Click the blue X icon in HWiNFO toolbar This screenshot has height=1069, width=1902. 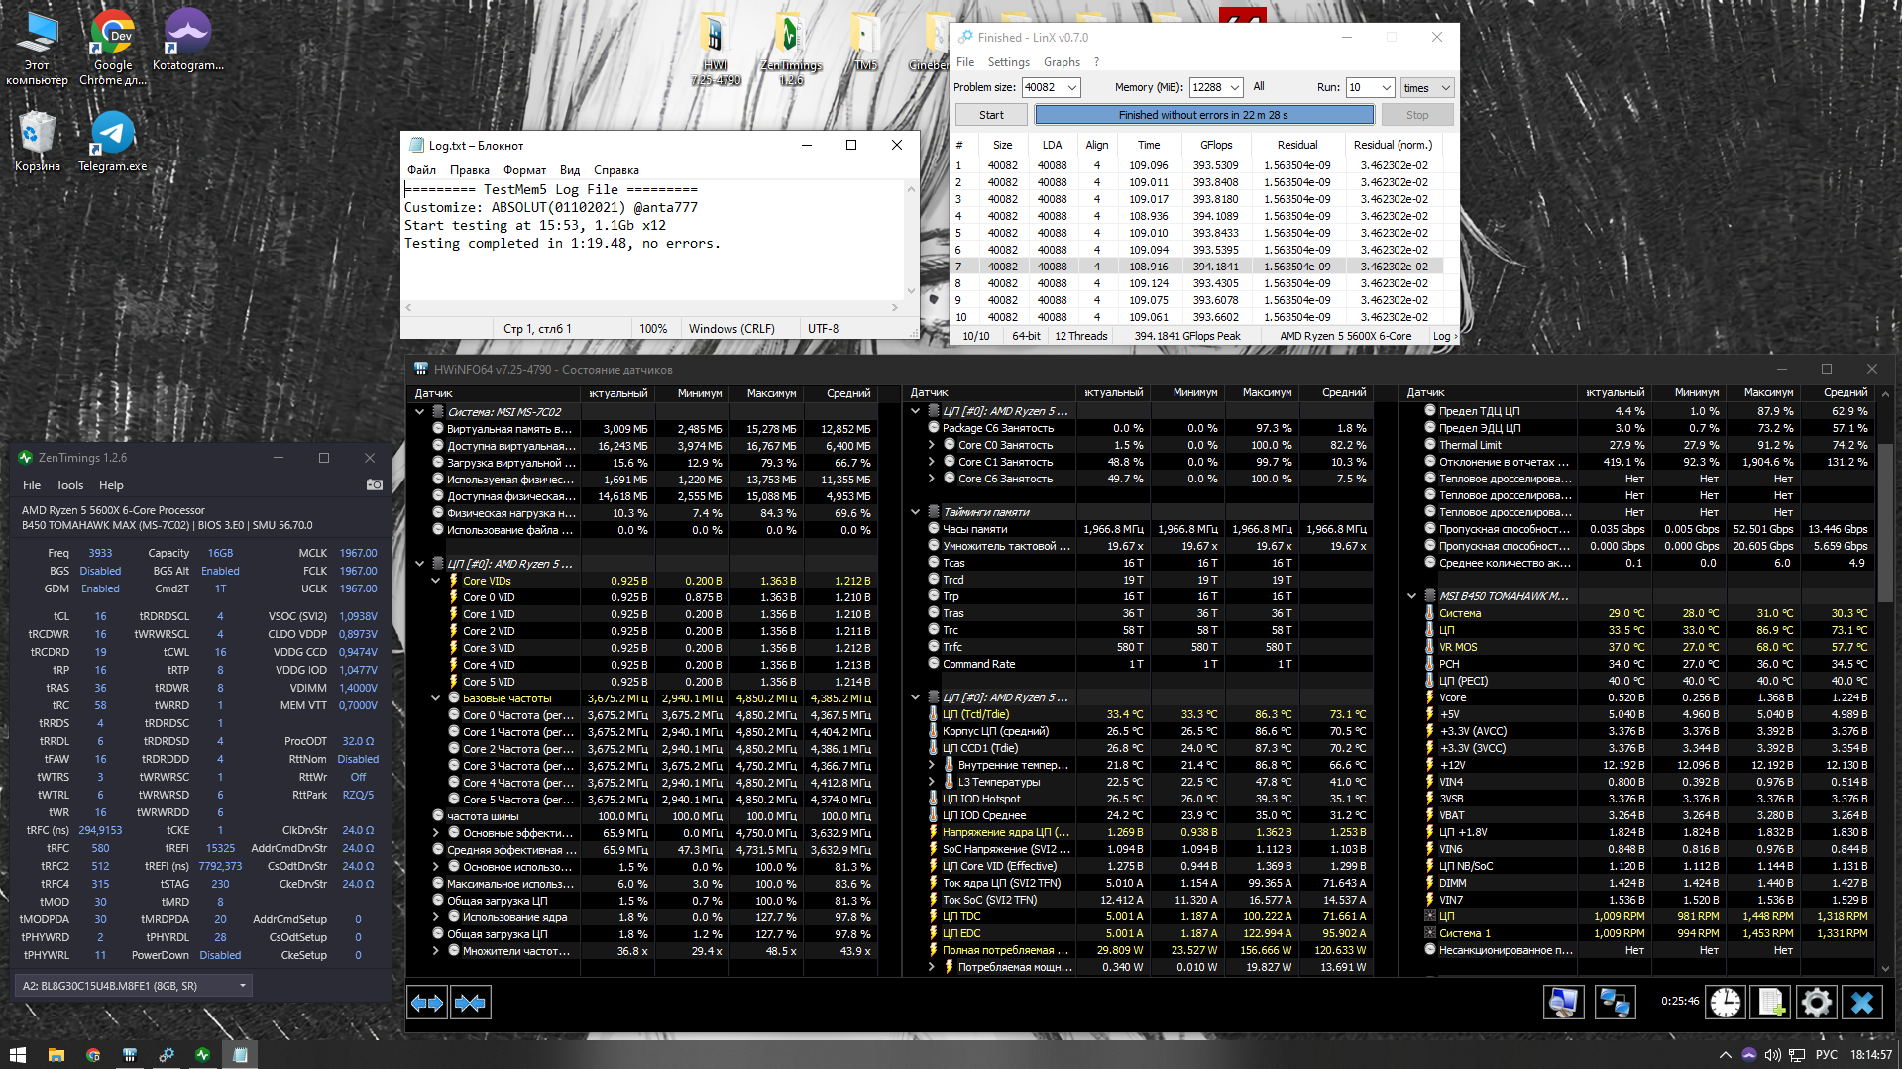click(x=1861, y=1003)
